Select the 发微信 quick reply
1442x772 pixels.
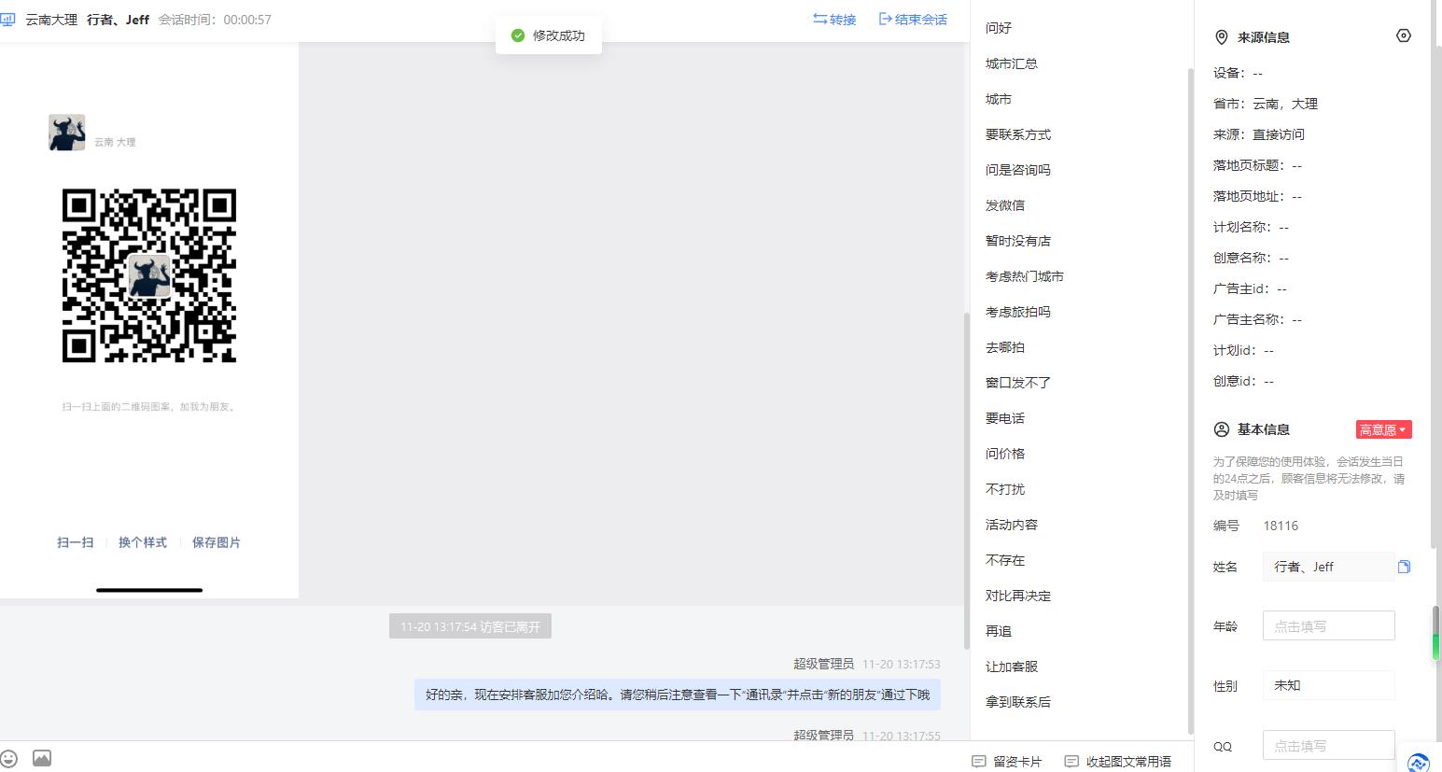pos(1005,205)
